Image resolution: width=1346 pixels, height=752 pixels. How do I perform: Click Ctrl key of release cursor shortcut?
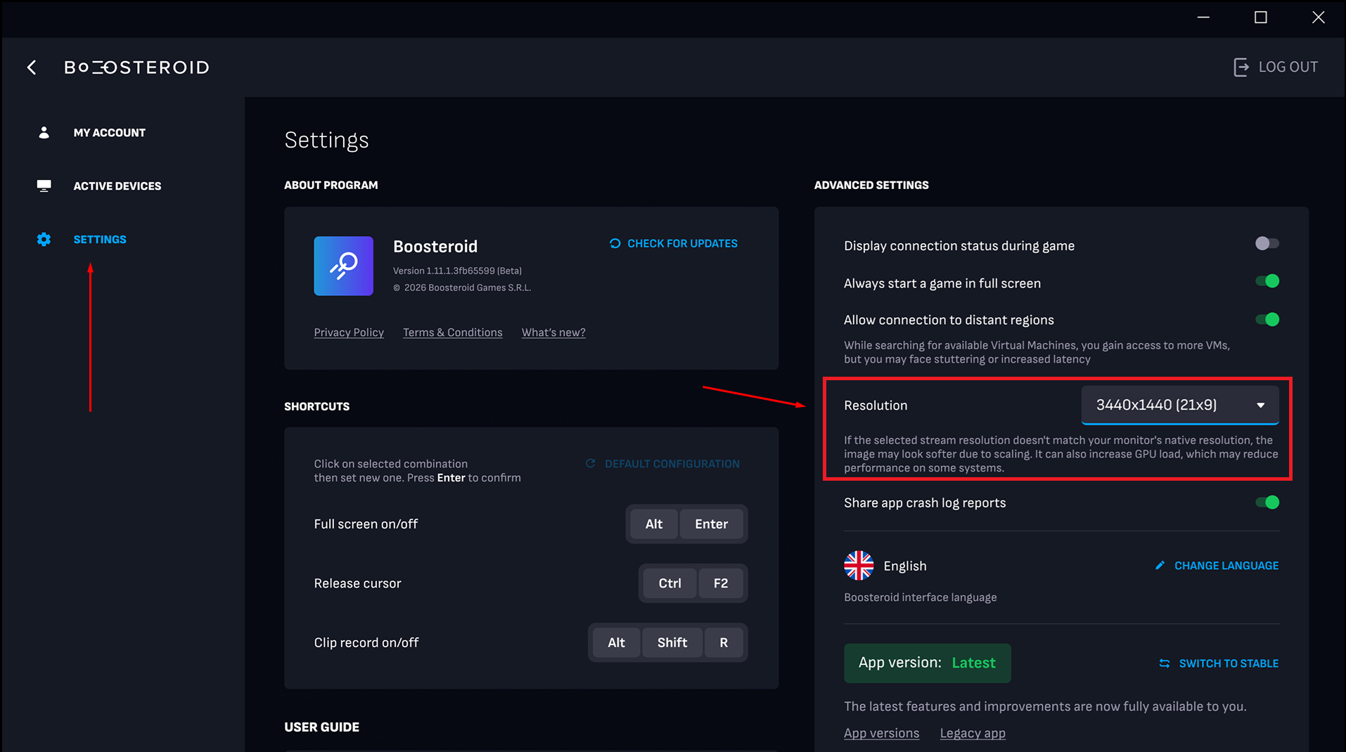coord(669,583)
